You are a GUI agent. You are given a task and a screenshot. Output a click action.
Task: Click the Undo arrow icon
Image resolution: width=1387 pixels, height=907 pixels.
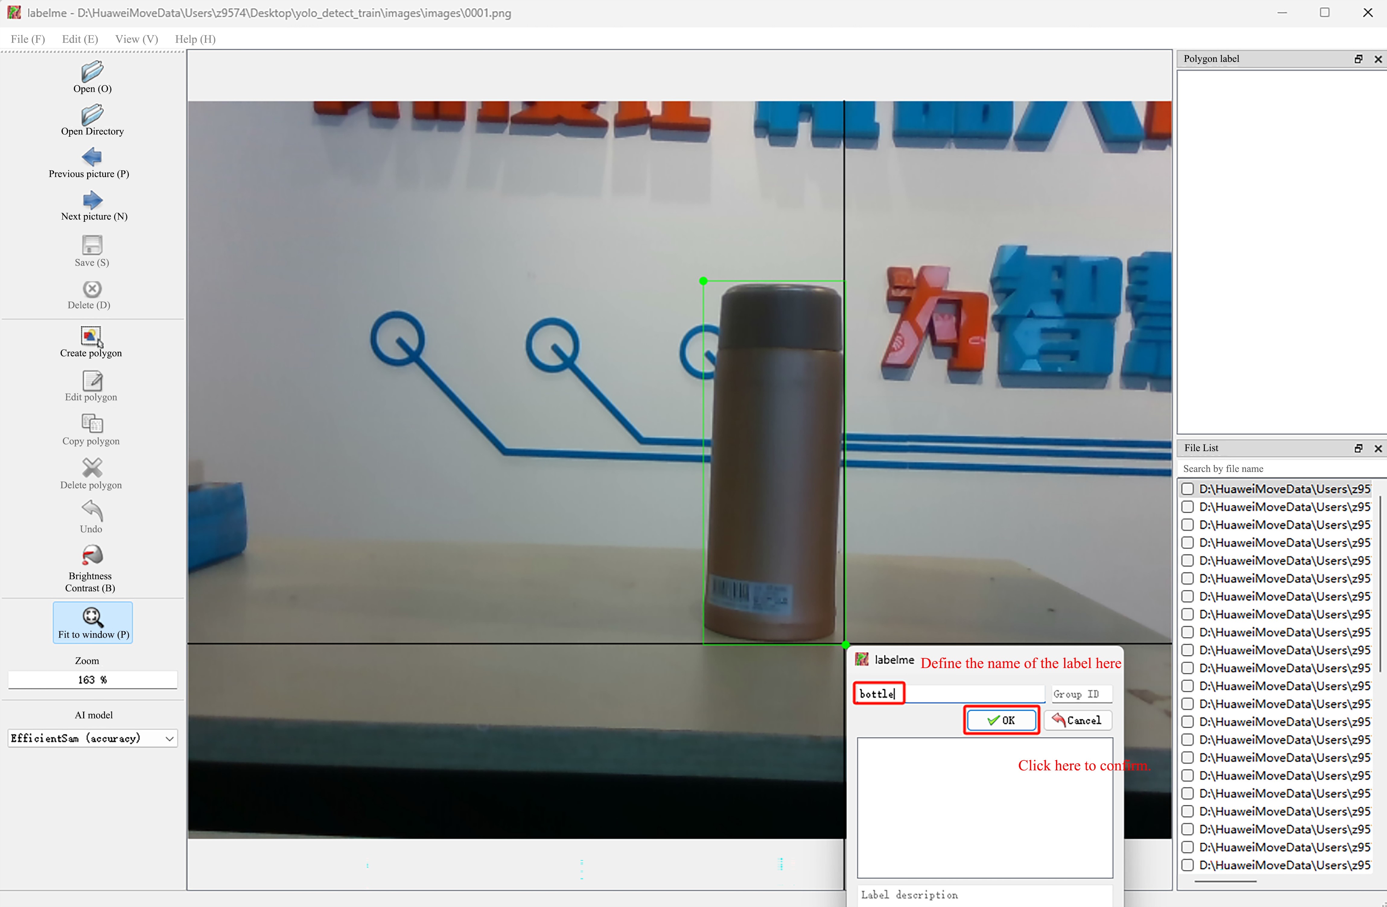tap(92, 511)
